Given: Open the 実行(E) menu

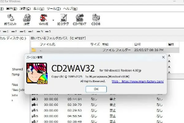Looking at the screenshot, I should coord(12,9).
